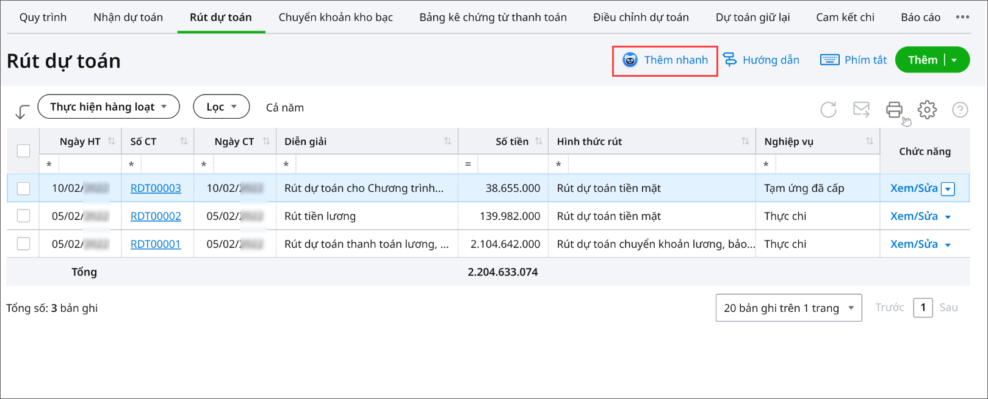Click the three-dots more tabs icon
Viewport: 988px width, 399px height.
pyautogui.click(x=962, y=17)
